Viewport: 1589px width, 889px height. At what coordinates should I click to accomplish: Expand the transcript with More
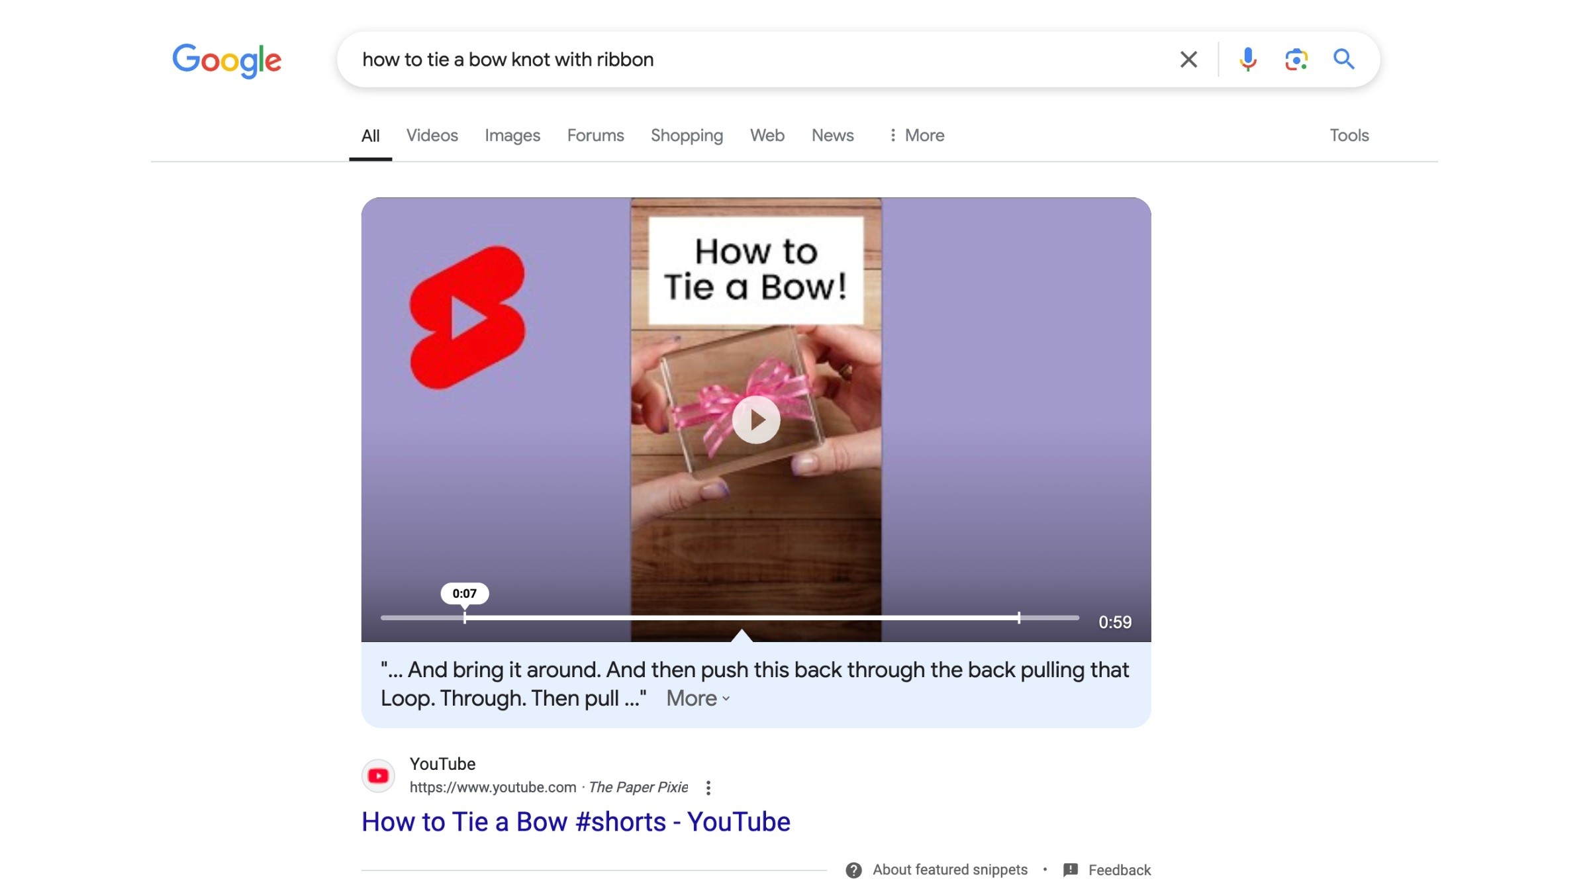[698, 698]
